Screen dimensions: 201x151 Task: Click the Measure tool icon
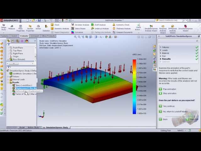[x=12, y=27]
